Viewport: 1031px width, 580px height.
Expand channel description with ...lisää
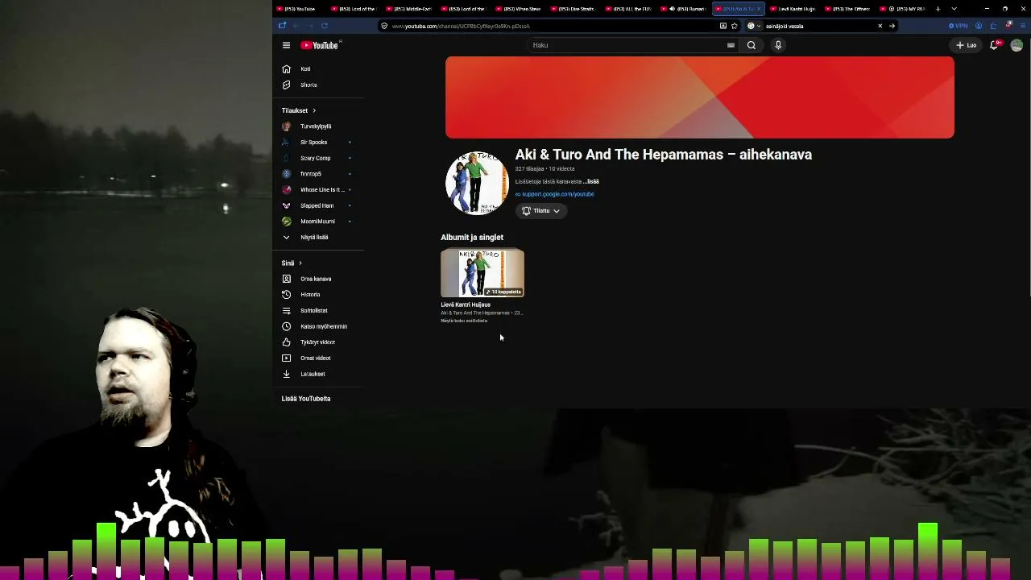tap(591, 181)
